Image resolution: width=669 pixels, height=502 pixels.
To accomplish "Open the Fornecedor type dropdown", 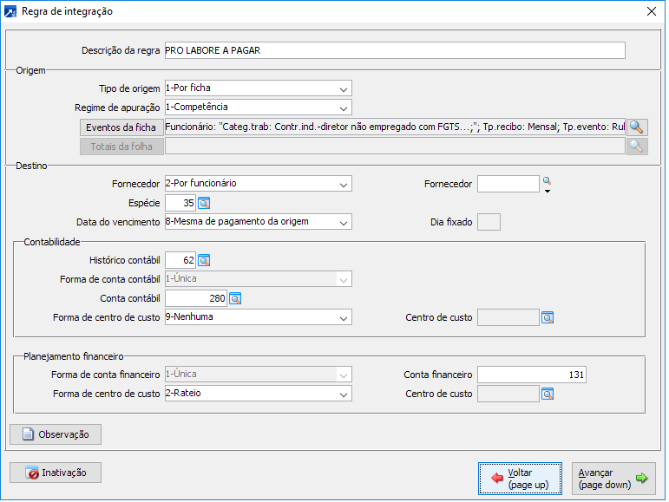I will (344, 184).
